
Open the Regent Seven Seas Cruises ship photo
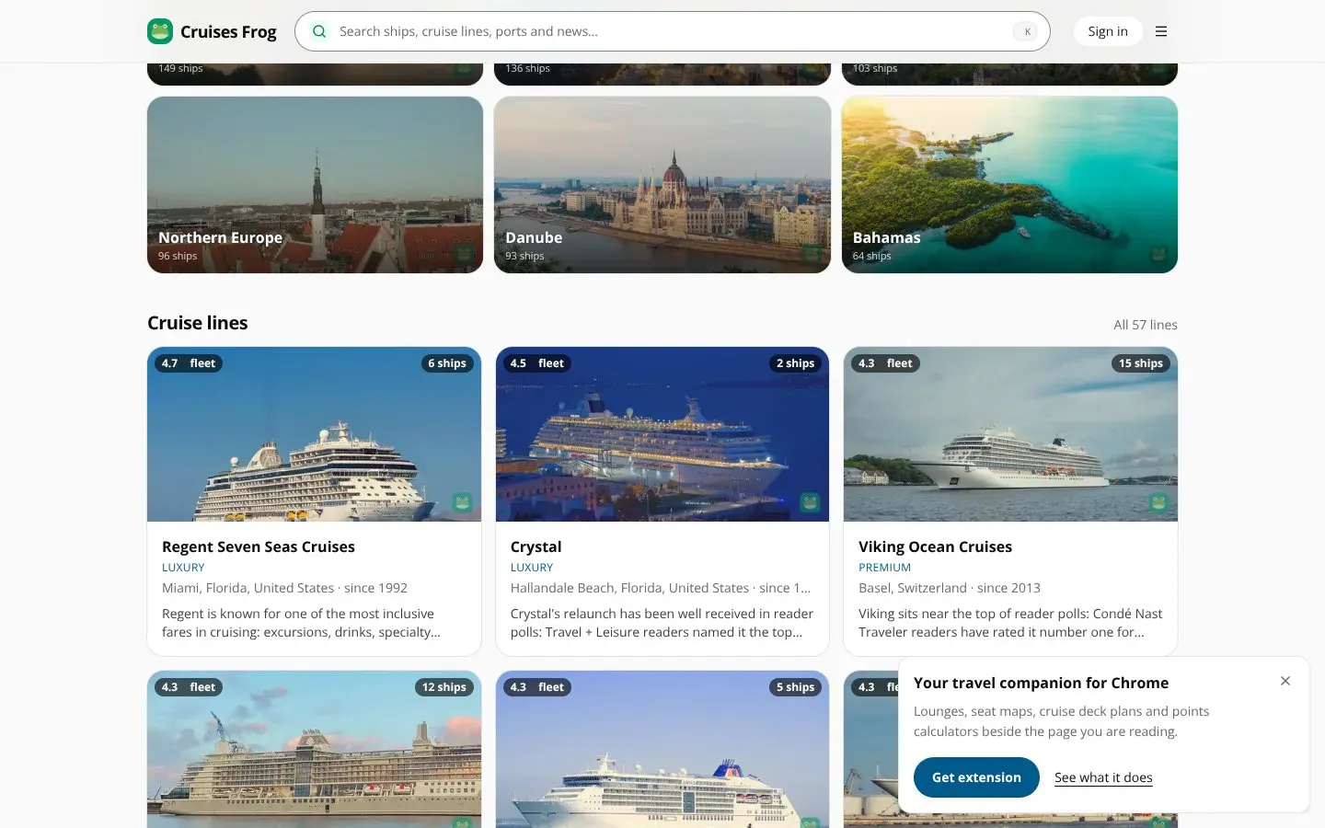point(315,434)
